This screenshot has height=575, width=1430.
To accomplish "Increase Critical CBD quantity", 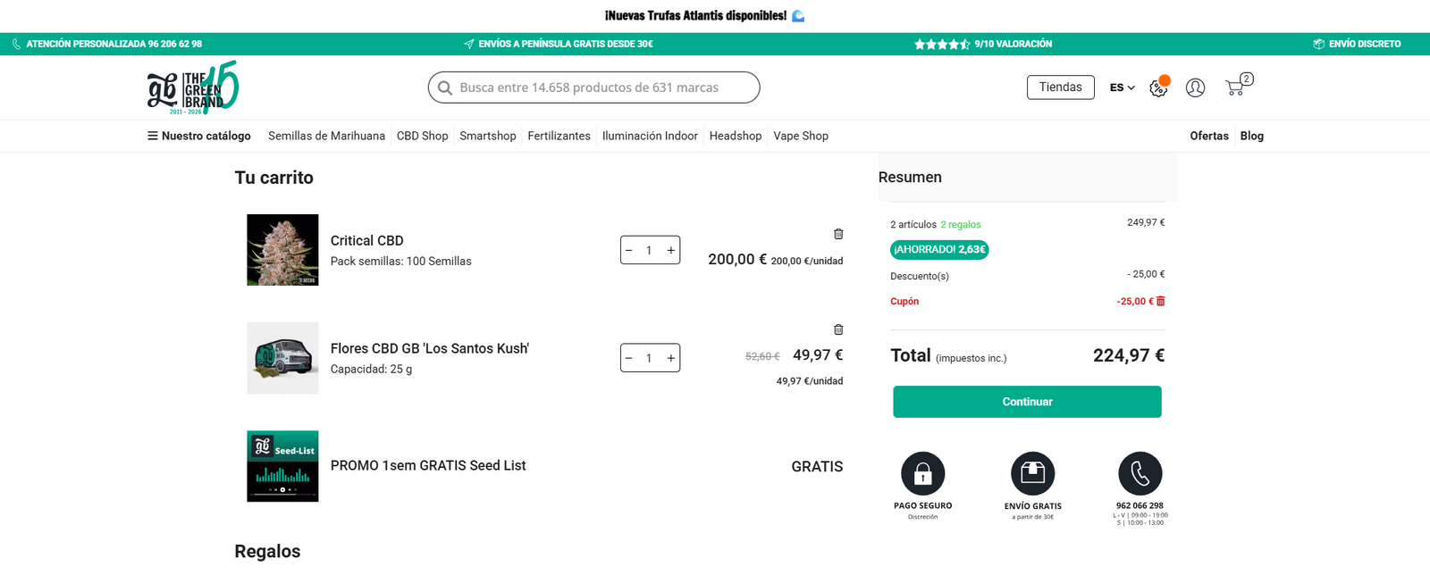I will tap(670, 251).
